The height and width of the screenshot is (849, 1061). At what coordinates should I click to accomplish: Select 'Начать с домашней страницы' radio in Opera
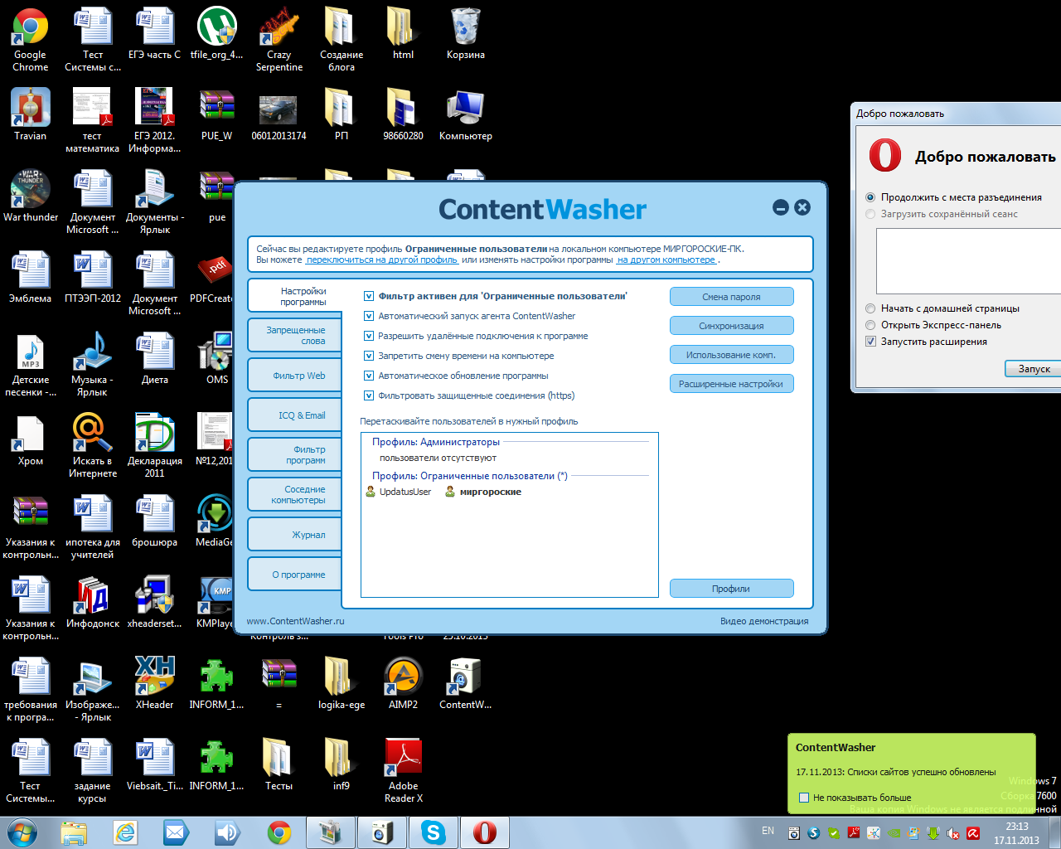870,308
